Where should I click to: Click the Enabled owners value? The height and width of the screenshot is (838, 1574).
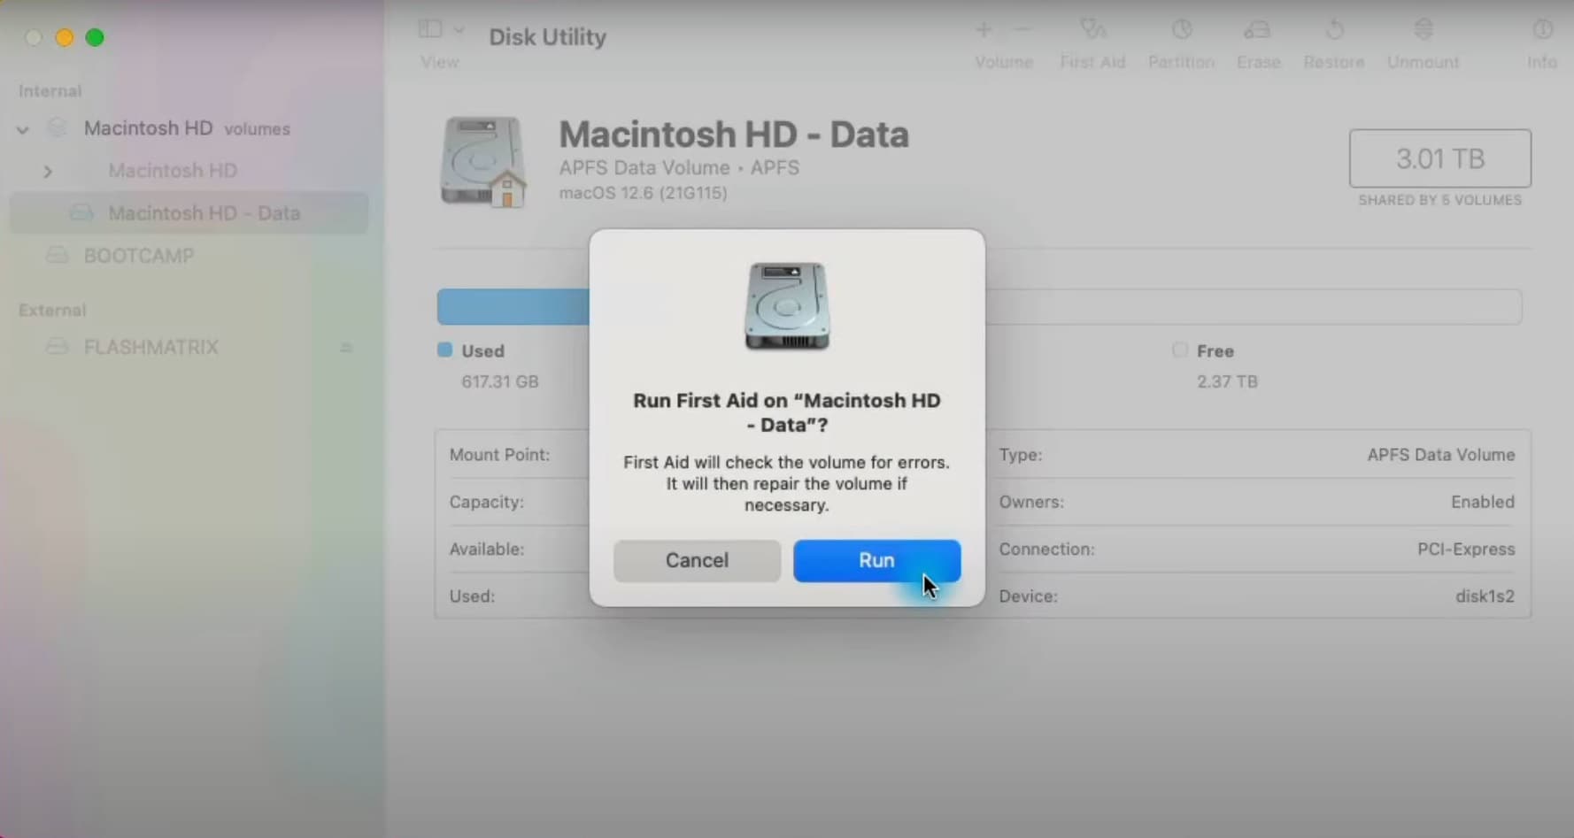tap(1483, 502)
